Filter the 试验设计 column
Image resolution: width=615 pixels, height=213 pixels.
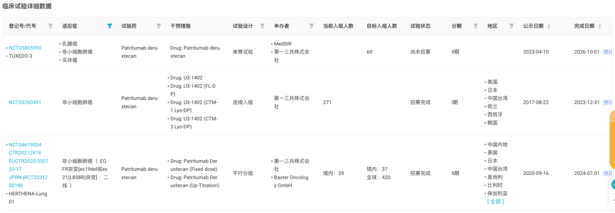(262, 26)
